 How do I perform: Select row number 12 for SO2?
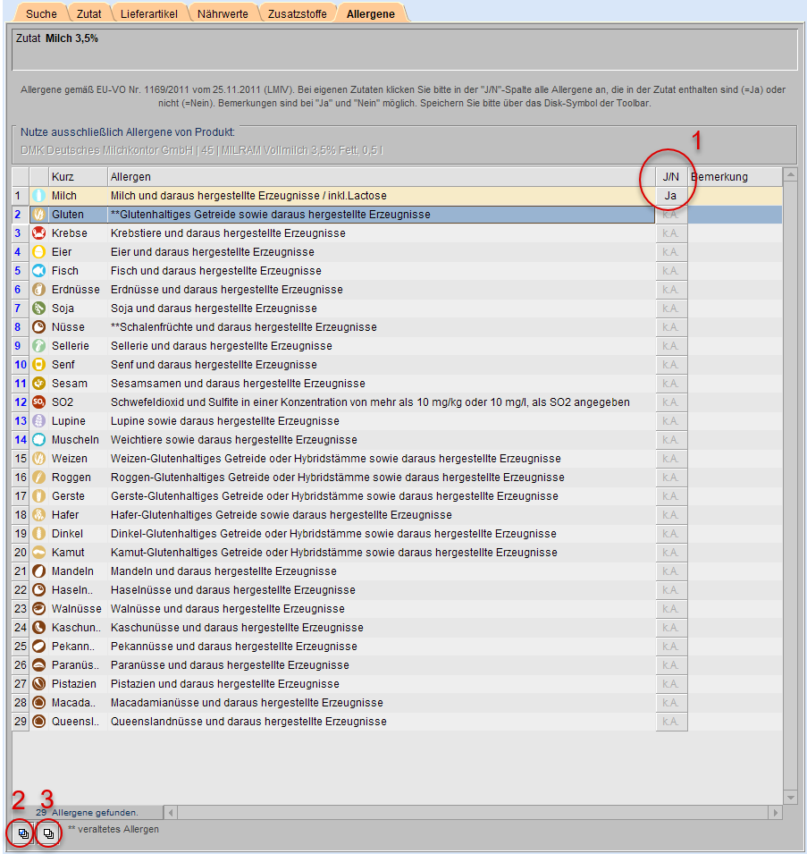point(21,402)
